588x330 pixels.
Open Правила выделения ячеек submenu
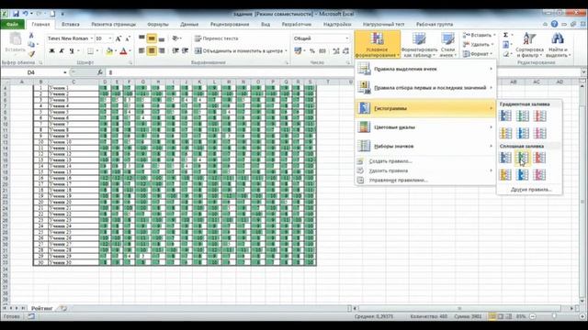[425, 69]
